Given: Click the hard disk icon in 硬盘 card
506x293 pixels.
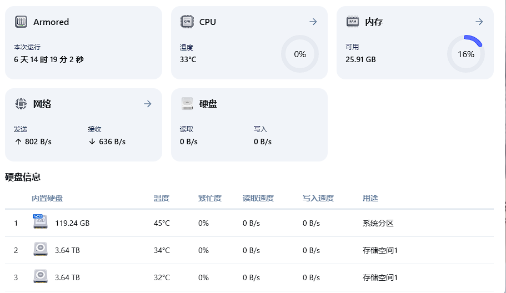Looking at the screenshot, I should click(187, 104).
